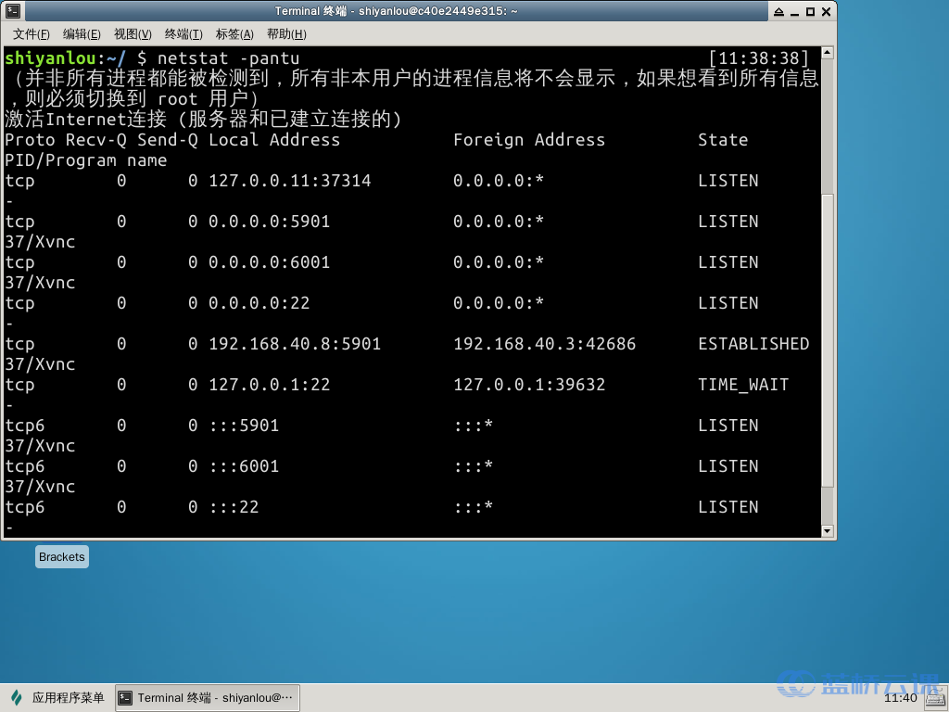The image size is (949, 712).
Task: Select the Terminal 终端 taskbar button
Action: coord(207,698)
